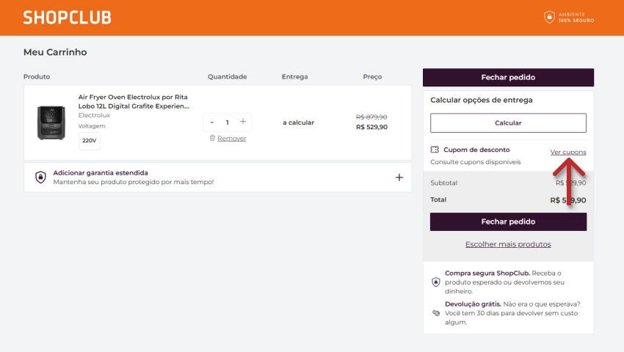This screenshot has height=352, width=624.
Task: Click the coupon ticket icon
Action: (435, 150)
